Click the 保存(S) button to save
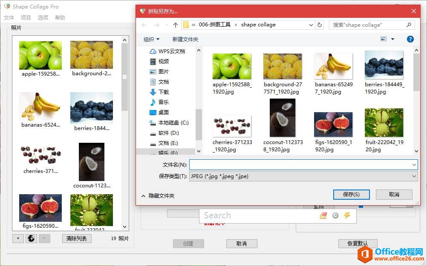This screenshot has height=266, width=427. (x=351, y=194)
